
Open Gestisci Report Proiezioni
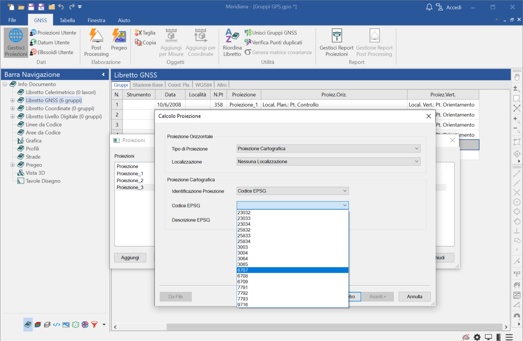tap(337, 42)
